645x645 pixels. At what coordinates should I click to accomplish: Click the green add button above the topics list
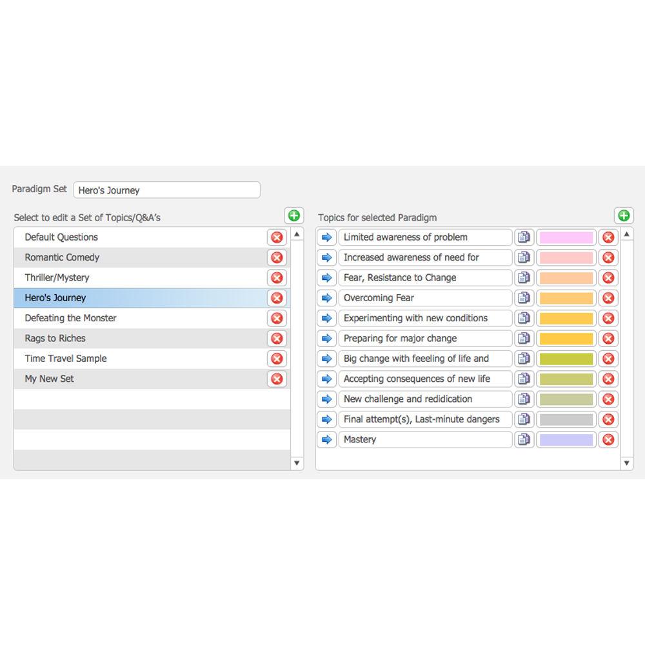tap(624, 215)
